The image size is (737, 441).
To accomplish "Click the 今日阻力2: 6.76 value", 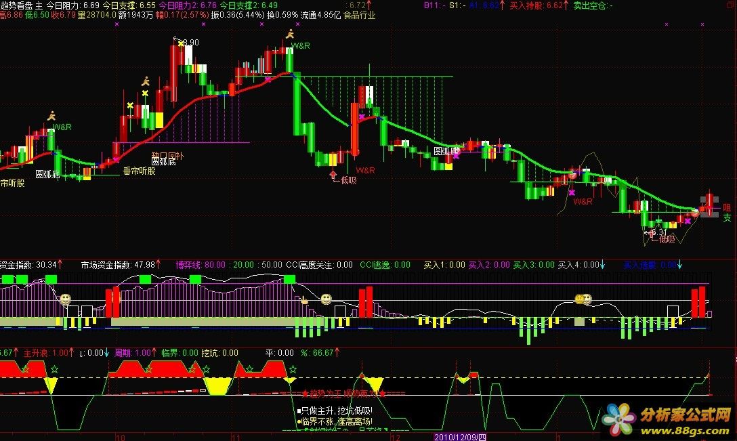I will tap(188, 5).
